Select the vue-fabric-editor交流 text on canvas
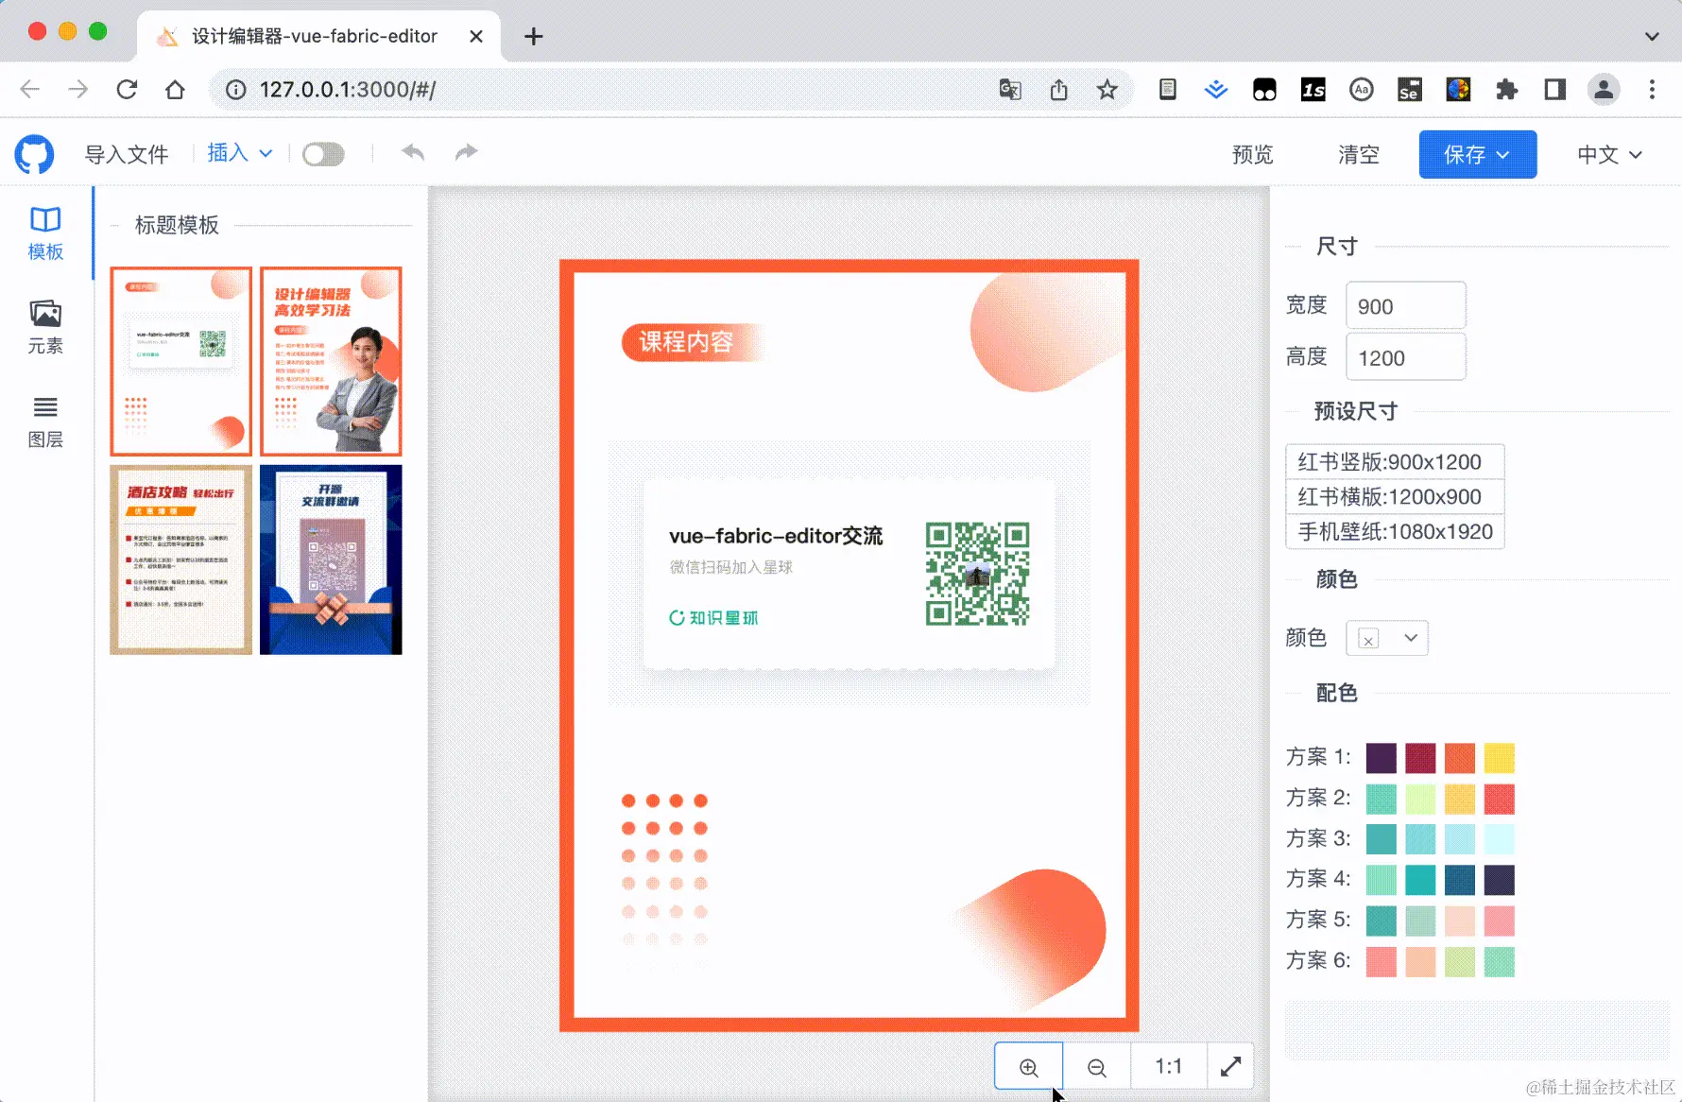 click(x=776, y=536)
